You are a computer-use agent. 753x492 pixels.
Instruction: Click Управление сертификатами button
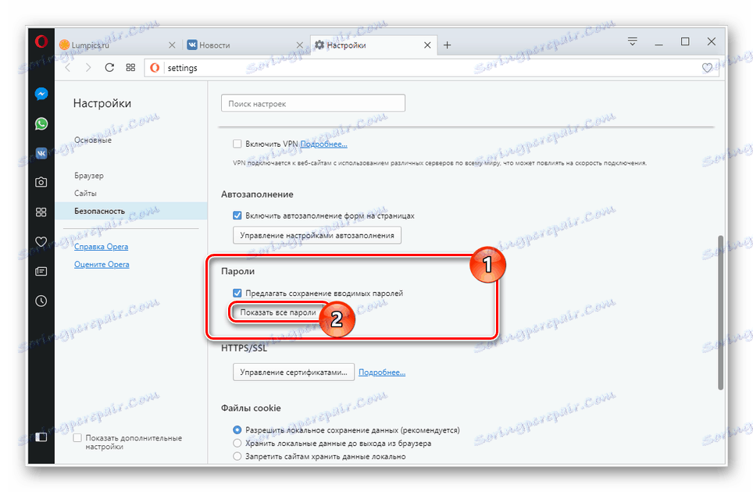[294, 372]
